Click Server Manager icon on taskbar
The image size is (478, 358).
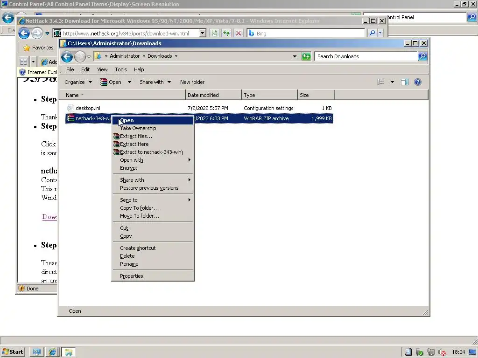pyautogui.click(x=36, y=352)
